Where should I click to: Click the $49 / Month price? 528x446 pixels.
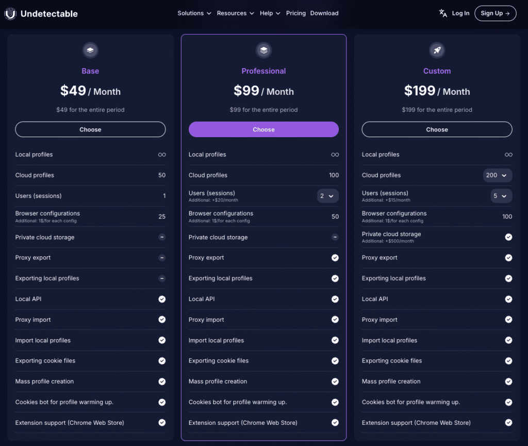pyautogui.click(x=90, y=91)
